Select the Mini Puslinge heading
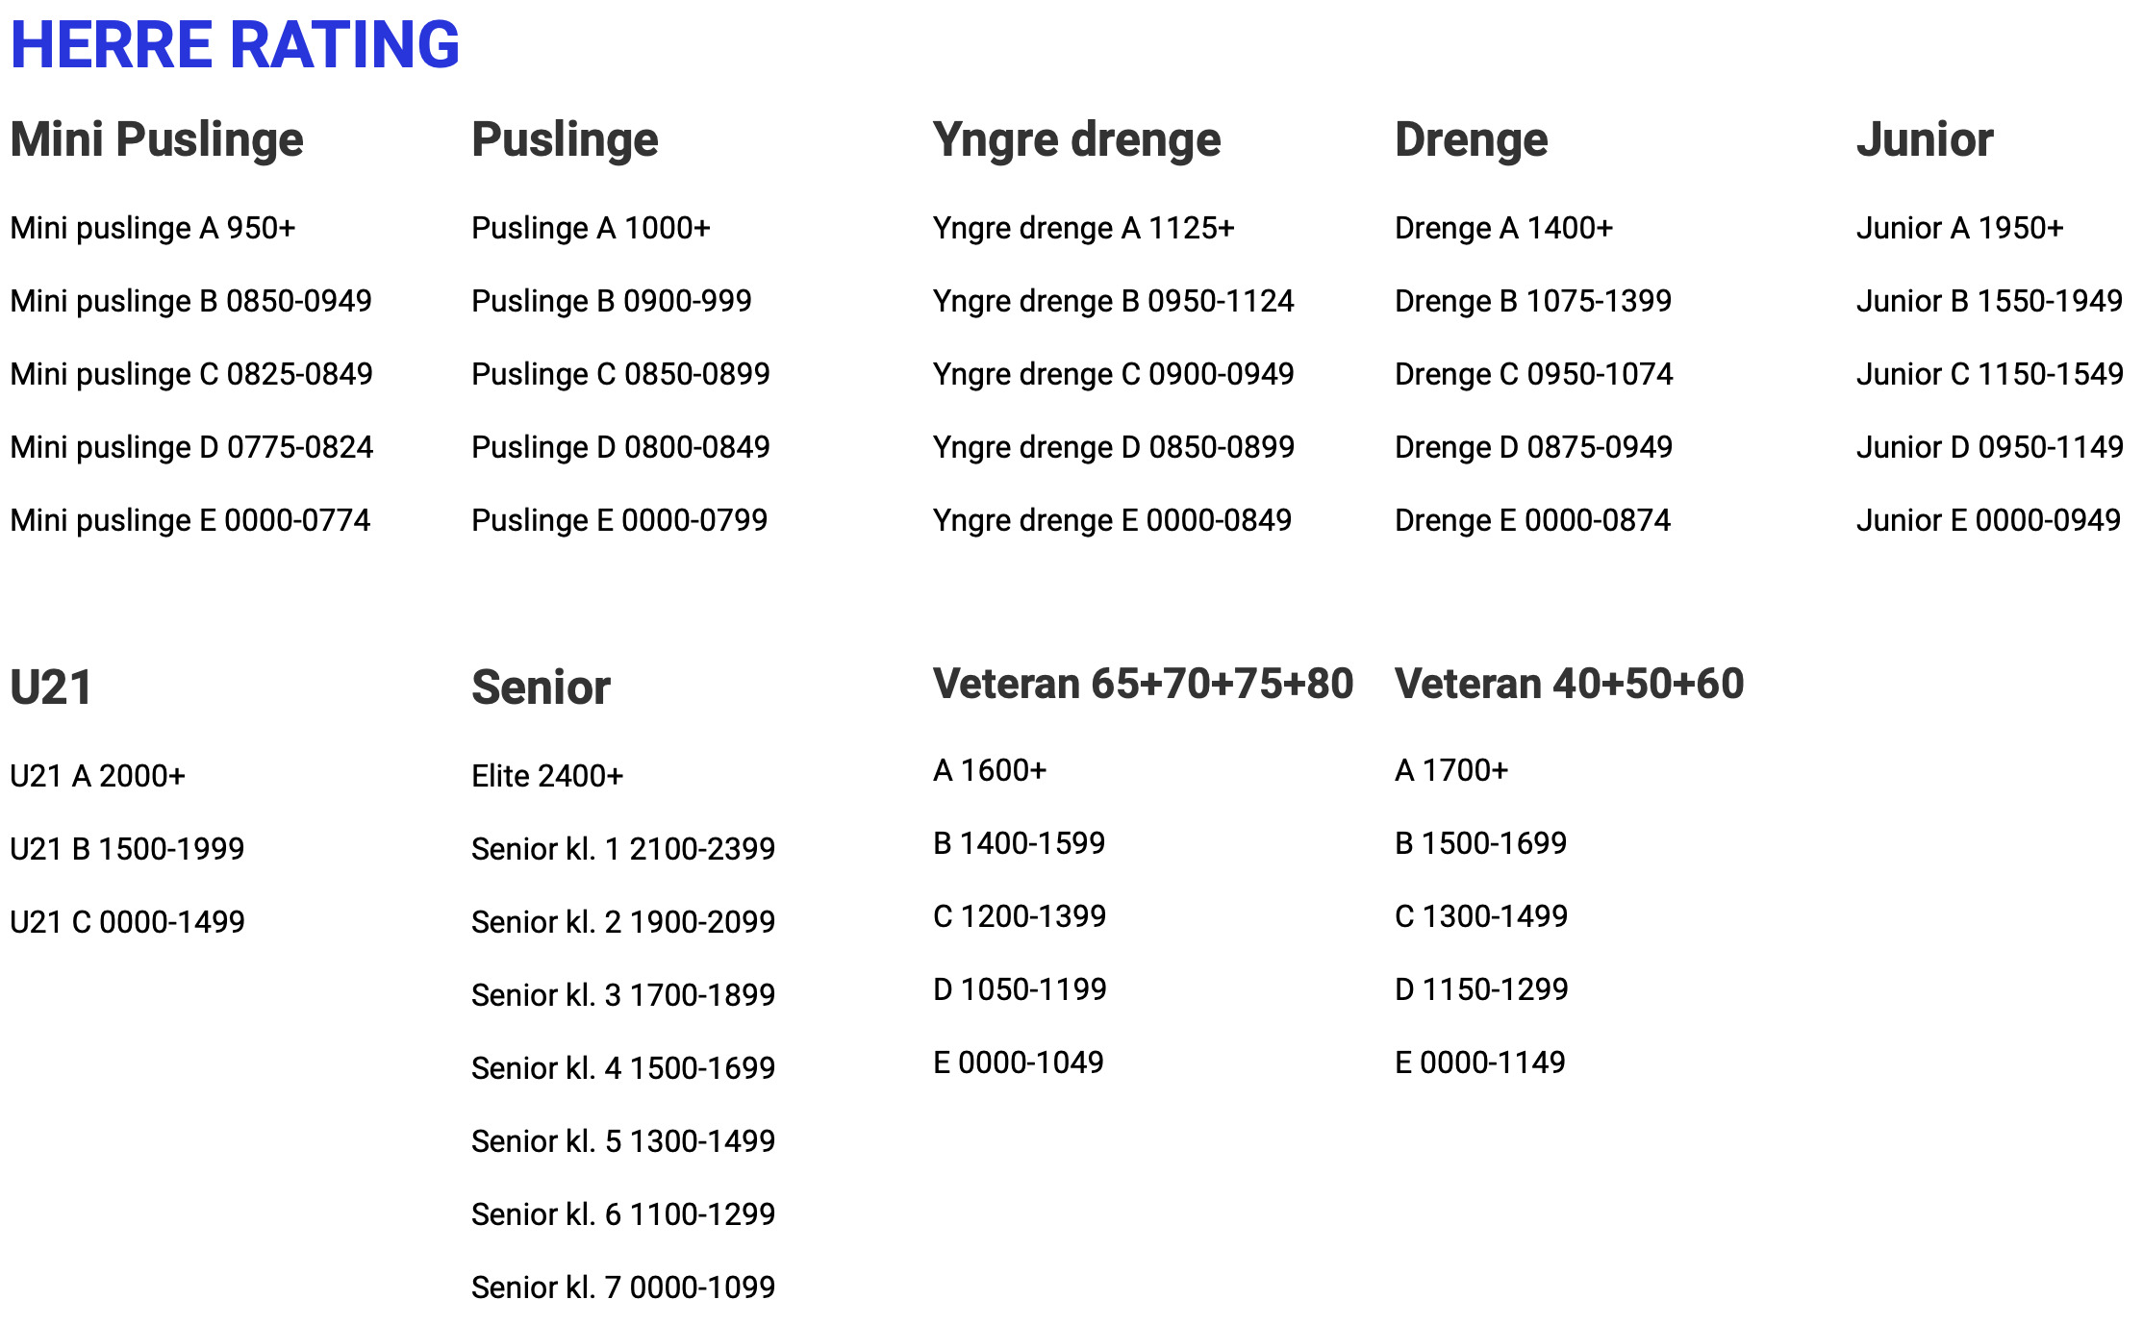 157,140
